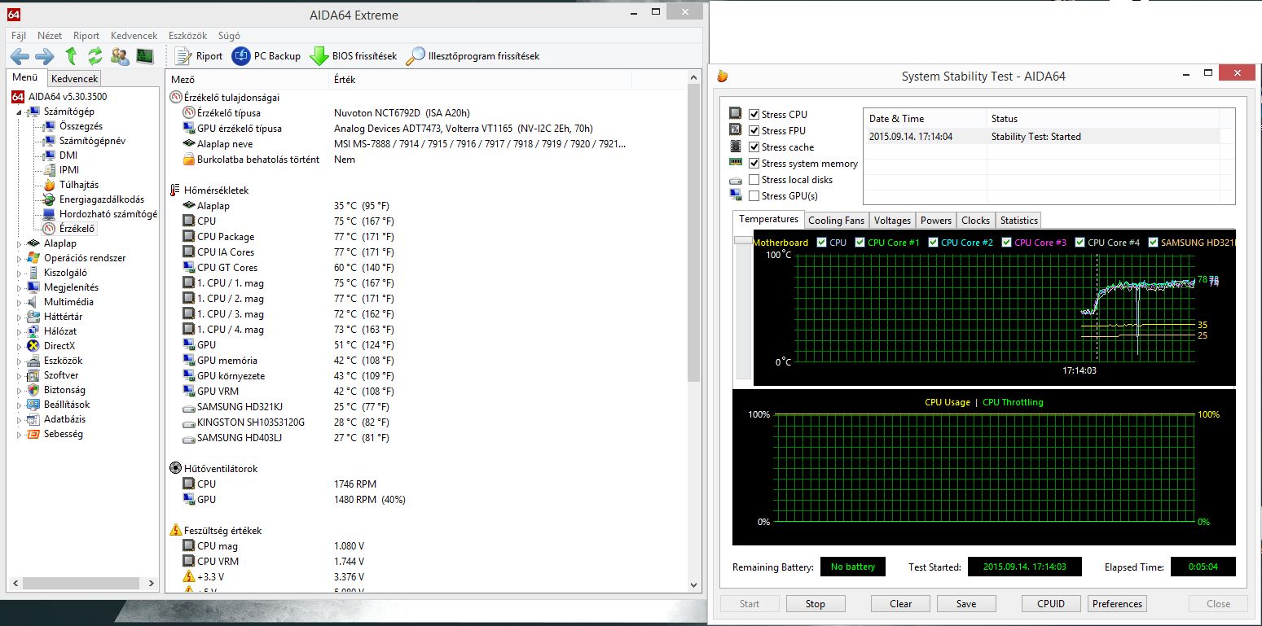Open Preferences in Stability Test
Viewport: 1262px width, 626px height.
coord(1117,604)
